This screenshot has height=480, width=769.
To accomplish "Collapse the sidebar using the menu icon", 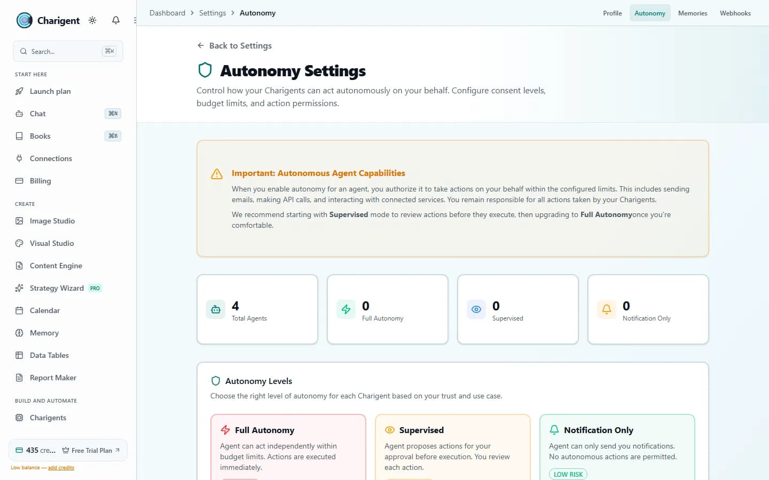I will (135, 20).
